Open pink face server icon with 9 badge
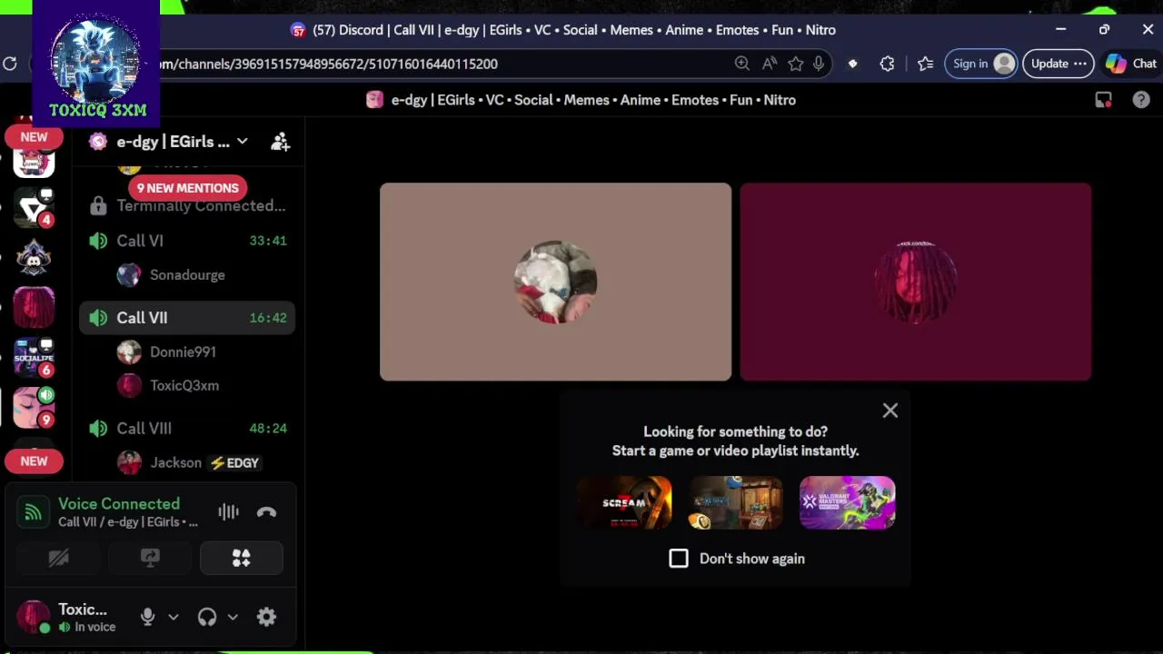The height and width of the screenshot is (654, 1163). tap(35, 407)
